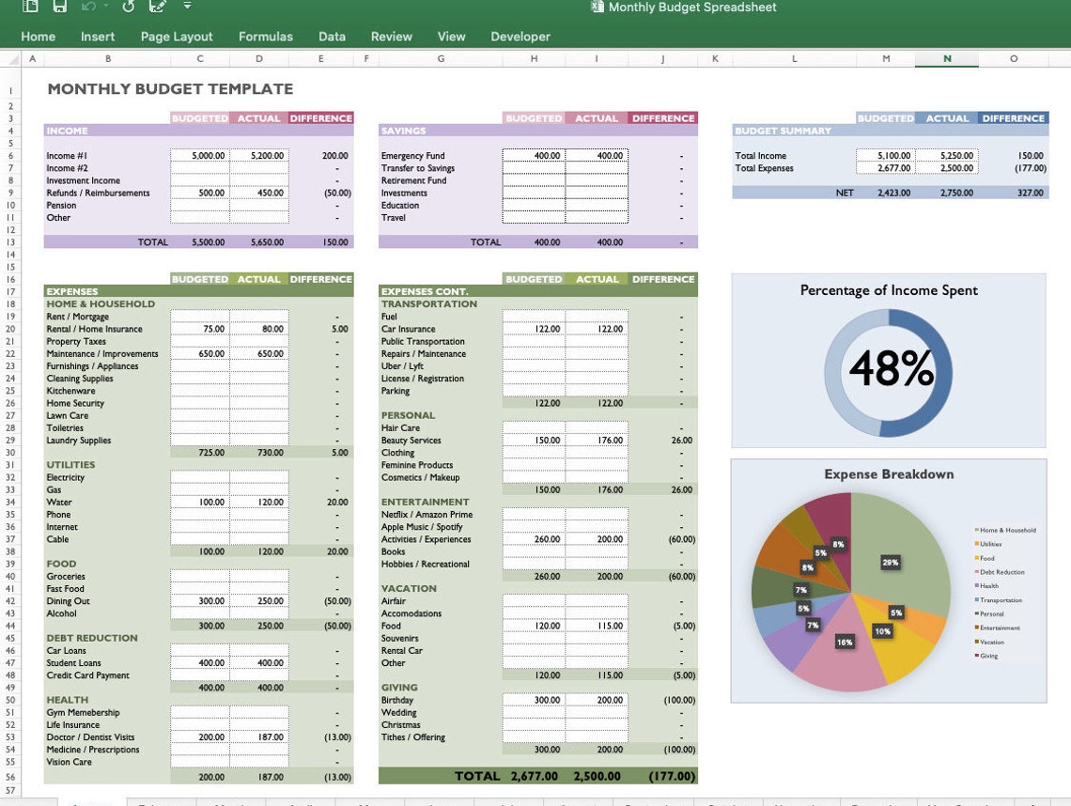Switch to the Page Layout tab
The width and height of the screenshot is (1071, 806).
(177, 37)
